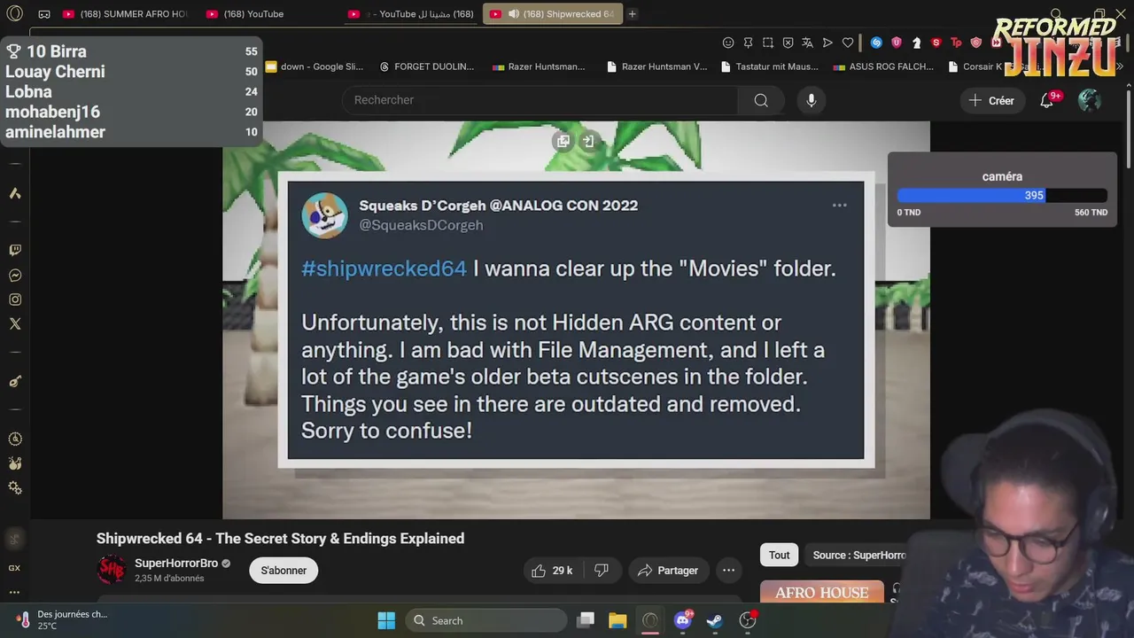Click the translate page toolbar icon
1134x638 pixels.
click(807, 43)
